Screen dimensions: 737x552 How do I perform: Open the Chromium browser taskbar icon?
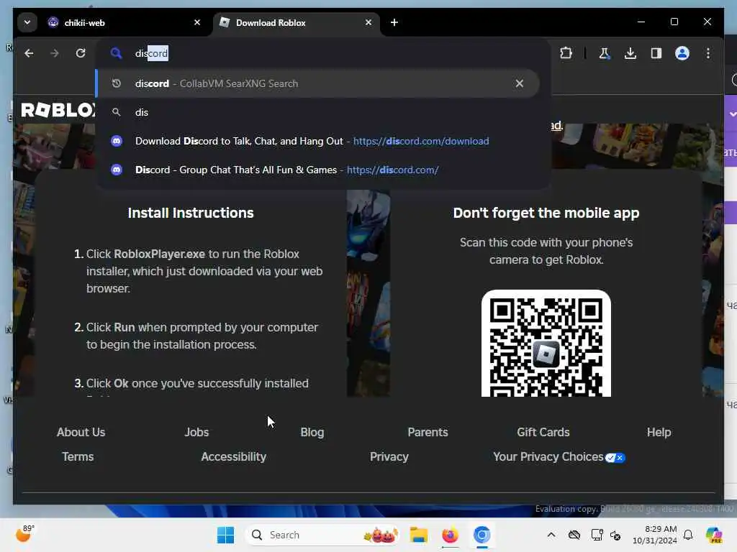coord(481,535)
